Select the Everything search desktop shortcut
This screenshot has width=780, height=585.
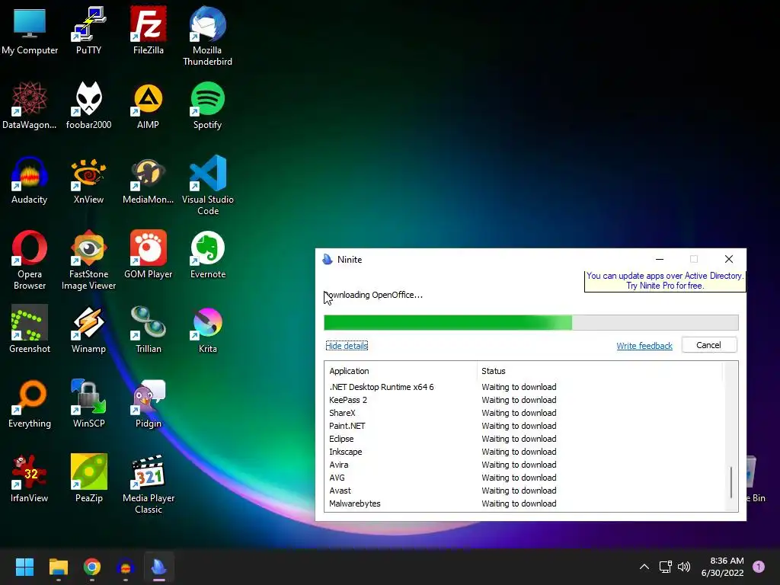[x=30, y=404]
